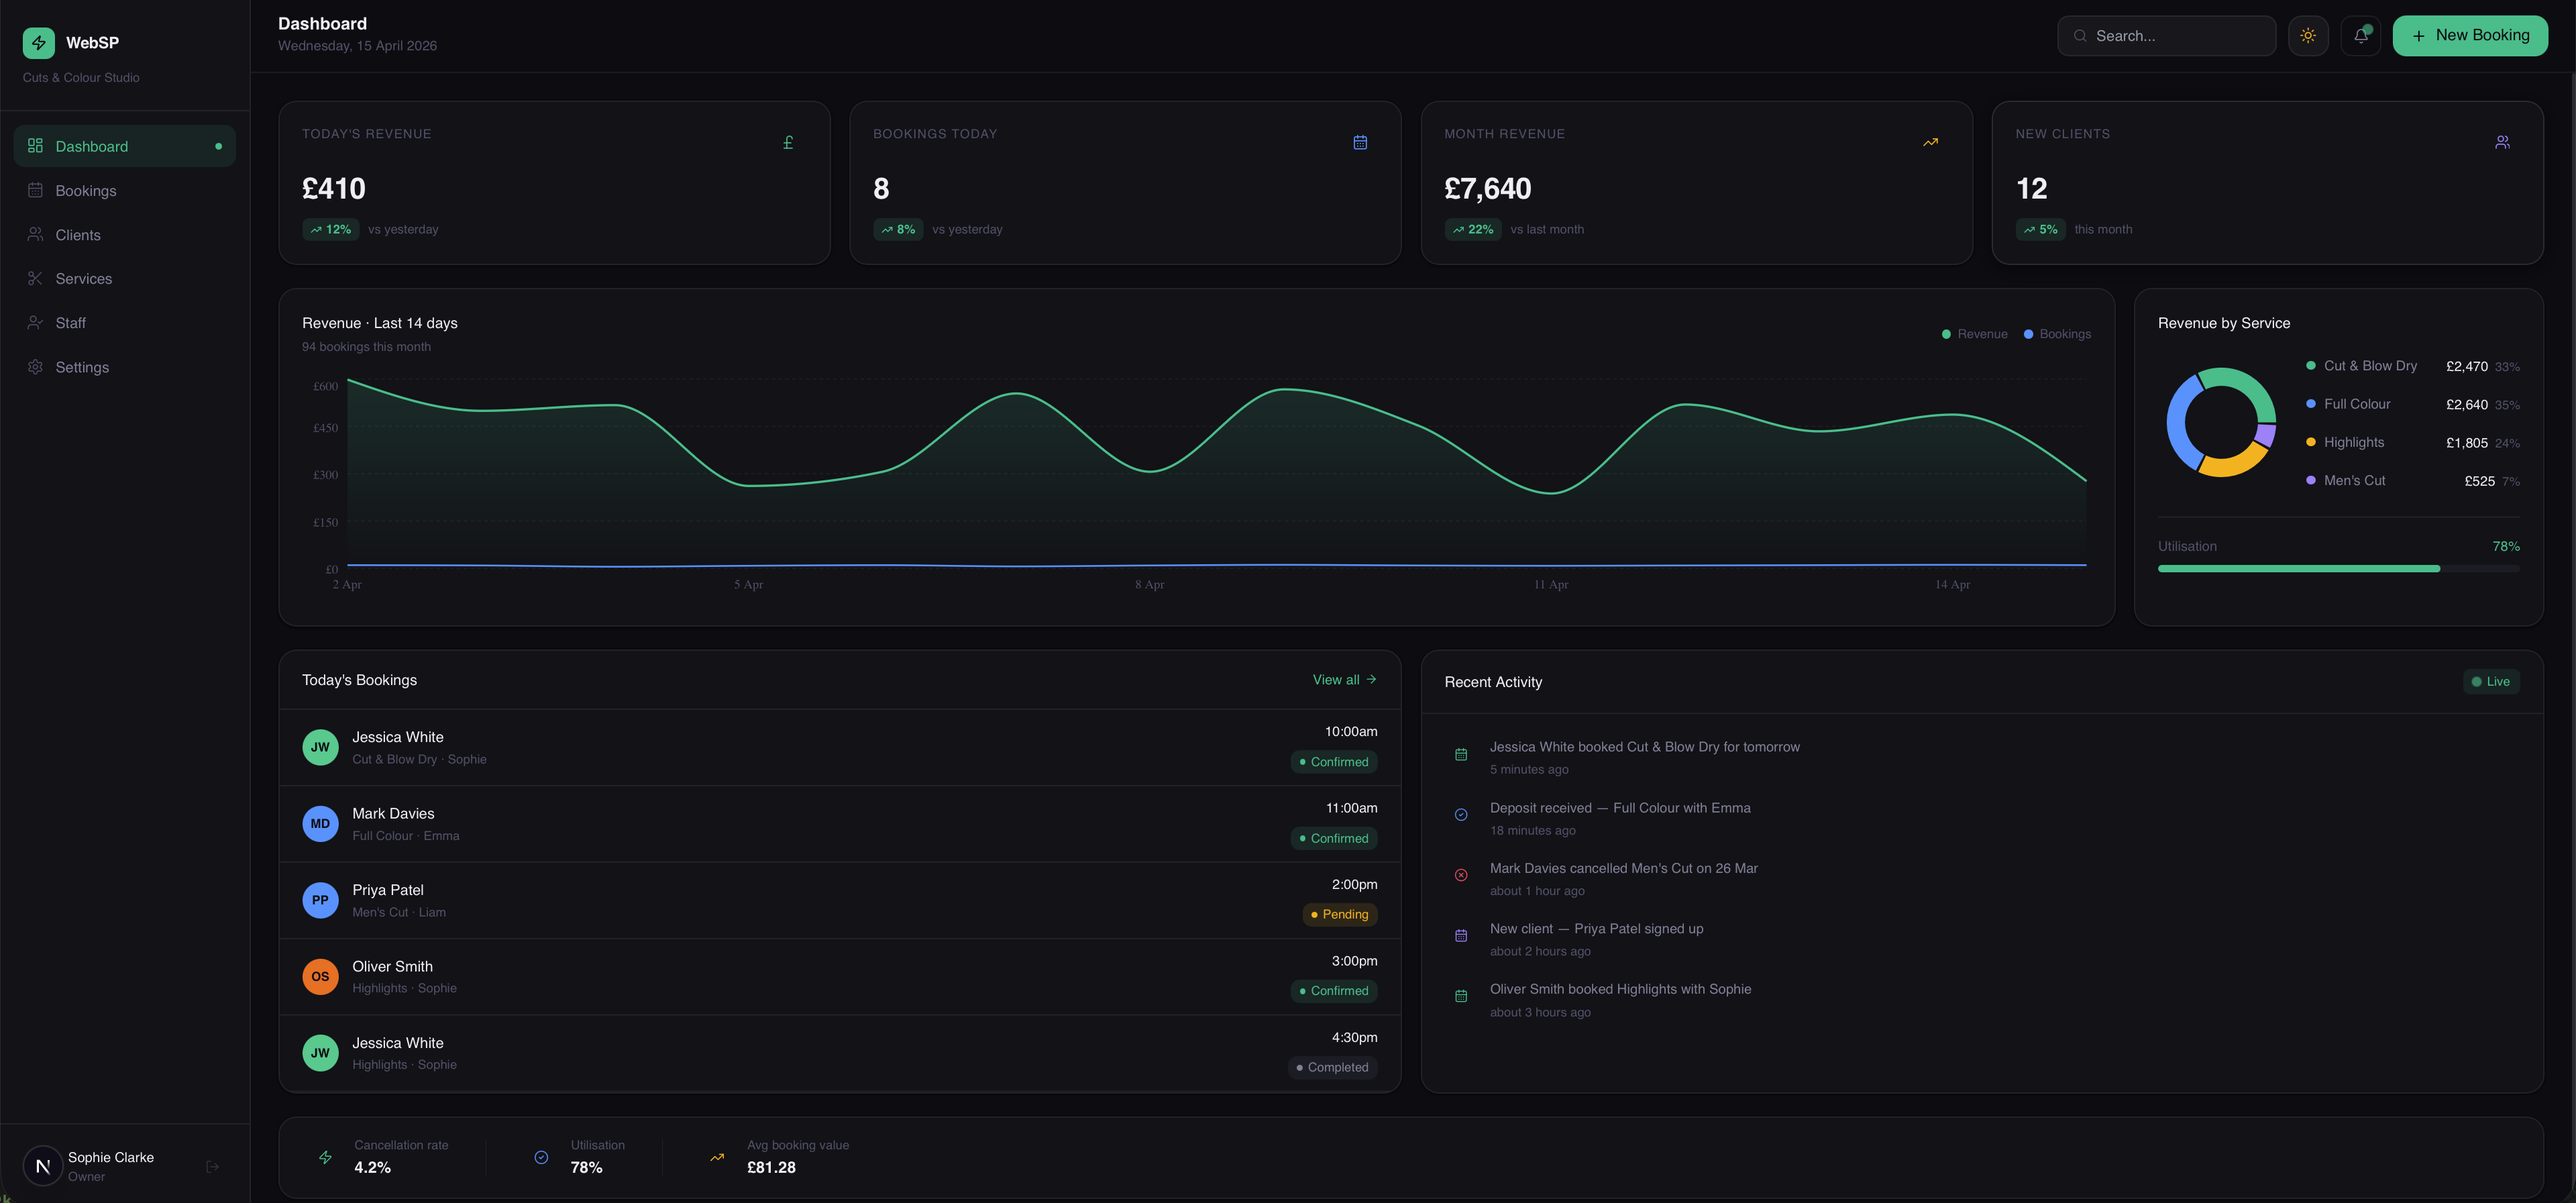Image resolution: width=2576 pixels, height=1203 pixels.
Task: Click the calendar icon in Bookings Today
Action: [1359, 143]
